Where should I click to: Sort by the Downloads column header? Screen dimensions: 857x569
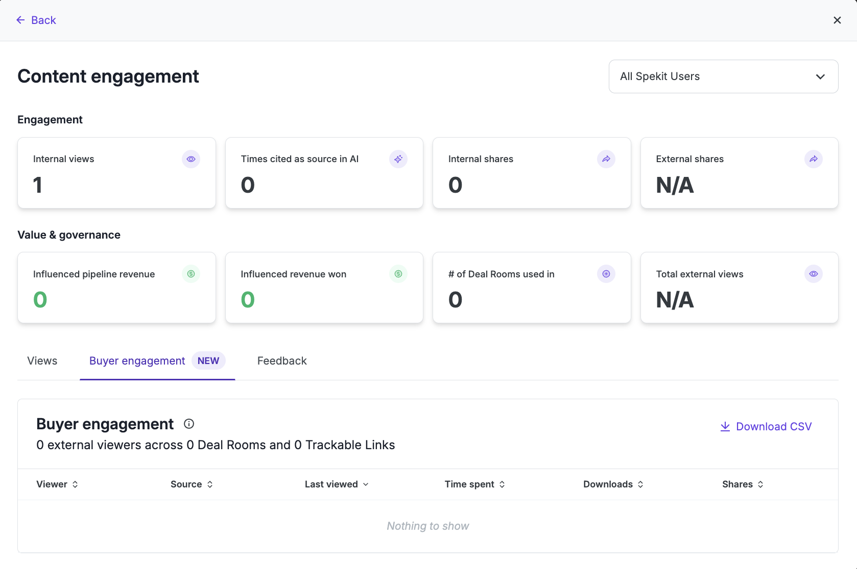click(x=613, y=484)
